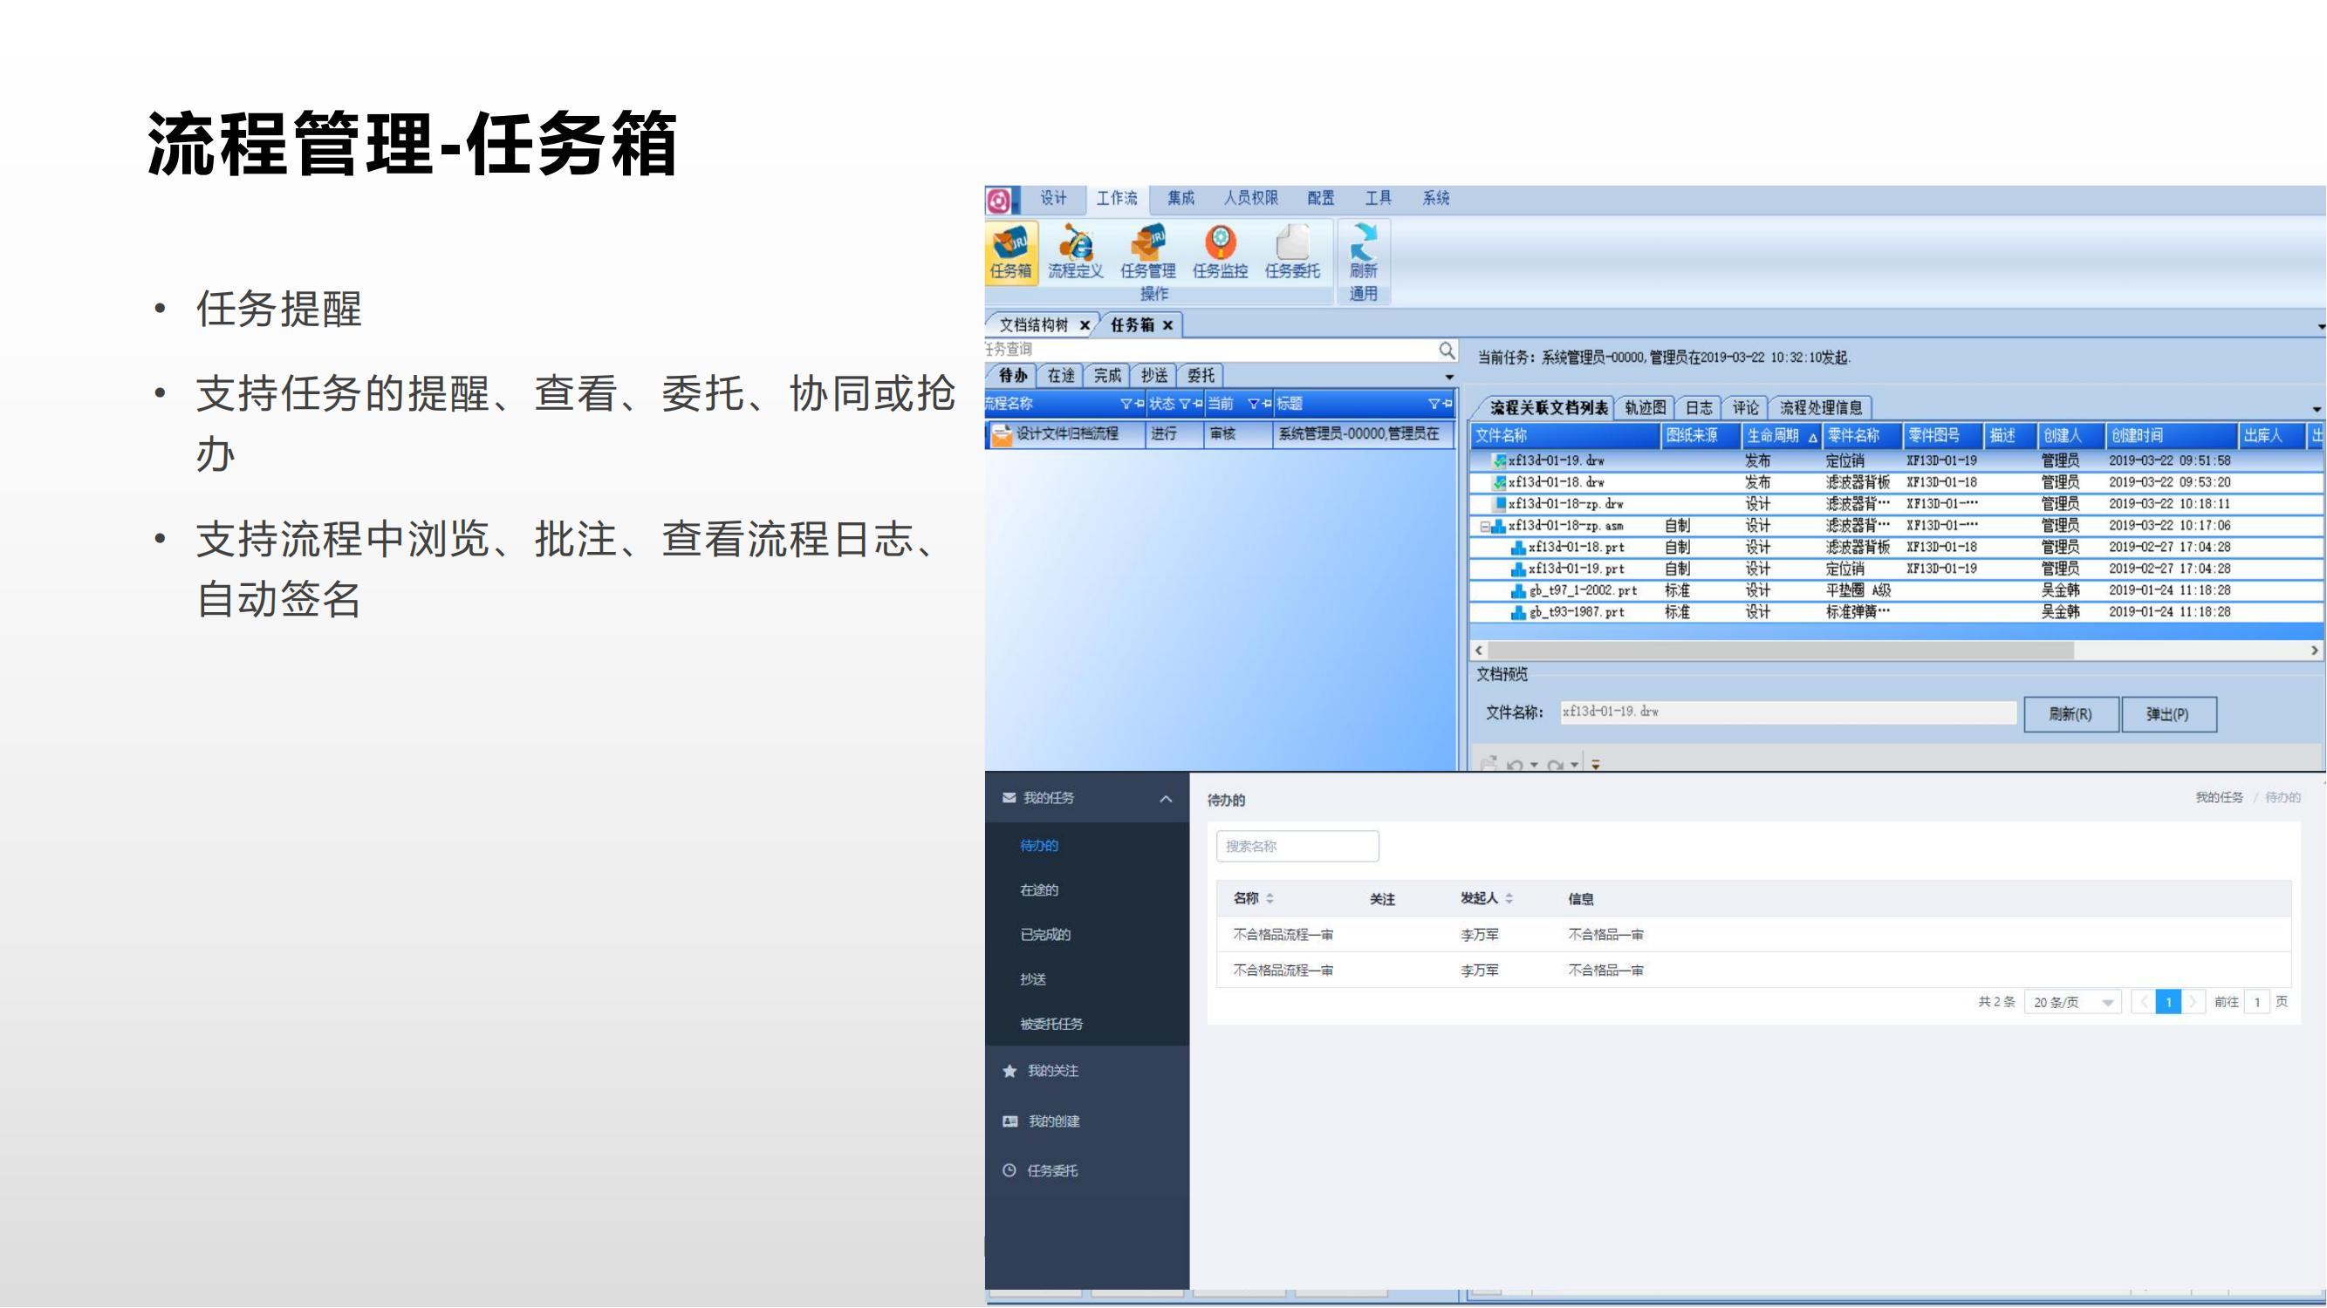Click the search magnifier in task query
Screen dimensions: 2327x1308
(x=1447, y=351)
